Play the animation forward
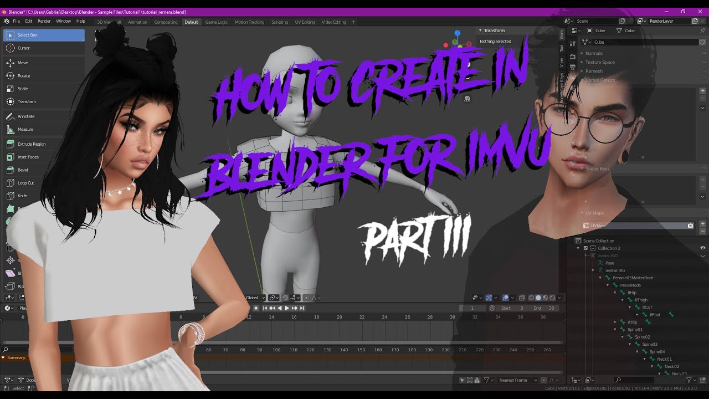Screen dimensions: 709x399 [x=286, y=308]
